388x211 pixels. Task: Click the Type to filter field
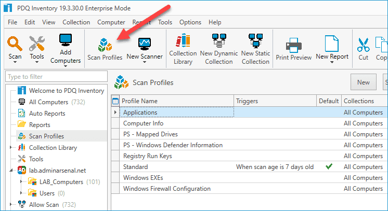click(56, 77)
